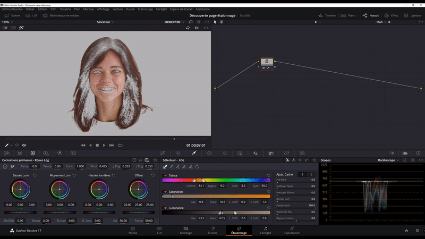Image resolution: width=425 pixels, height=239 pixels.
Task: Click the project settings gear icon
Action: tap(418, 231)
